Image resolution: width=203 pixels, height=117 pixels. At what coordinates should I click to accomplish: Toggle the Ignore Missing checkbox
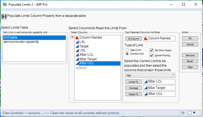[152, 55]
